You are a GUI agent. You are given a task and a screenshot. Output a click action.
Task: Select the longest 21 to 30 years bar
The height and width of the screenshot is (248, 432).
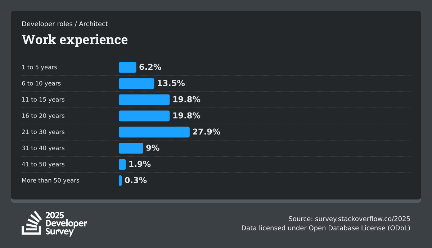tap(154, 132)
